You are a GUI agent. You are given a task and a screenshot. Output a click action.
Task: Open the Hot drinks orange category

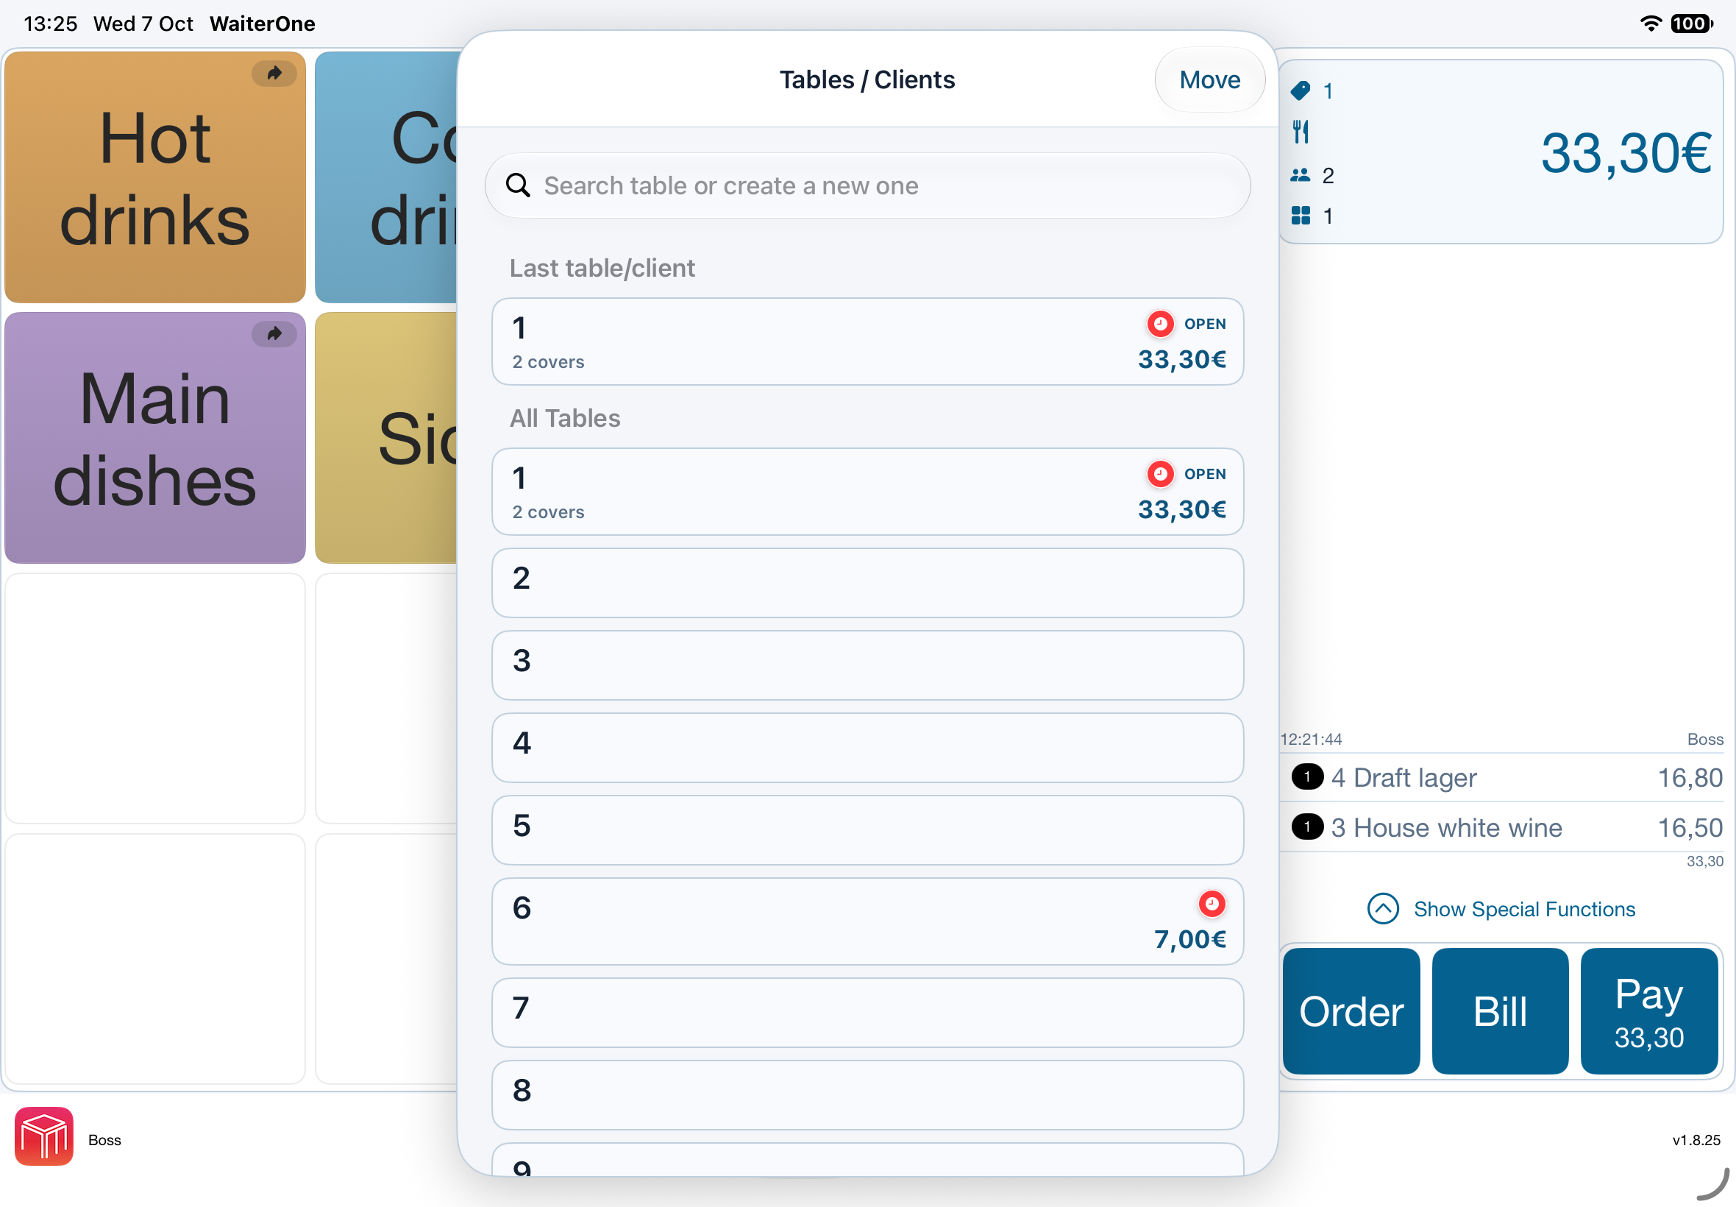pos(155,177)
